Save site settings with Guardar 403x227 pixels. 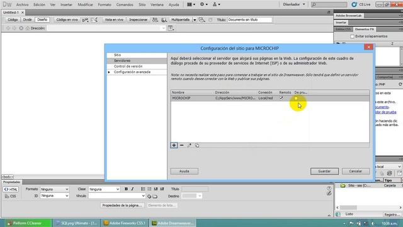coord(324,171)
